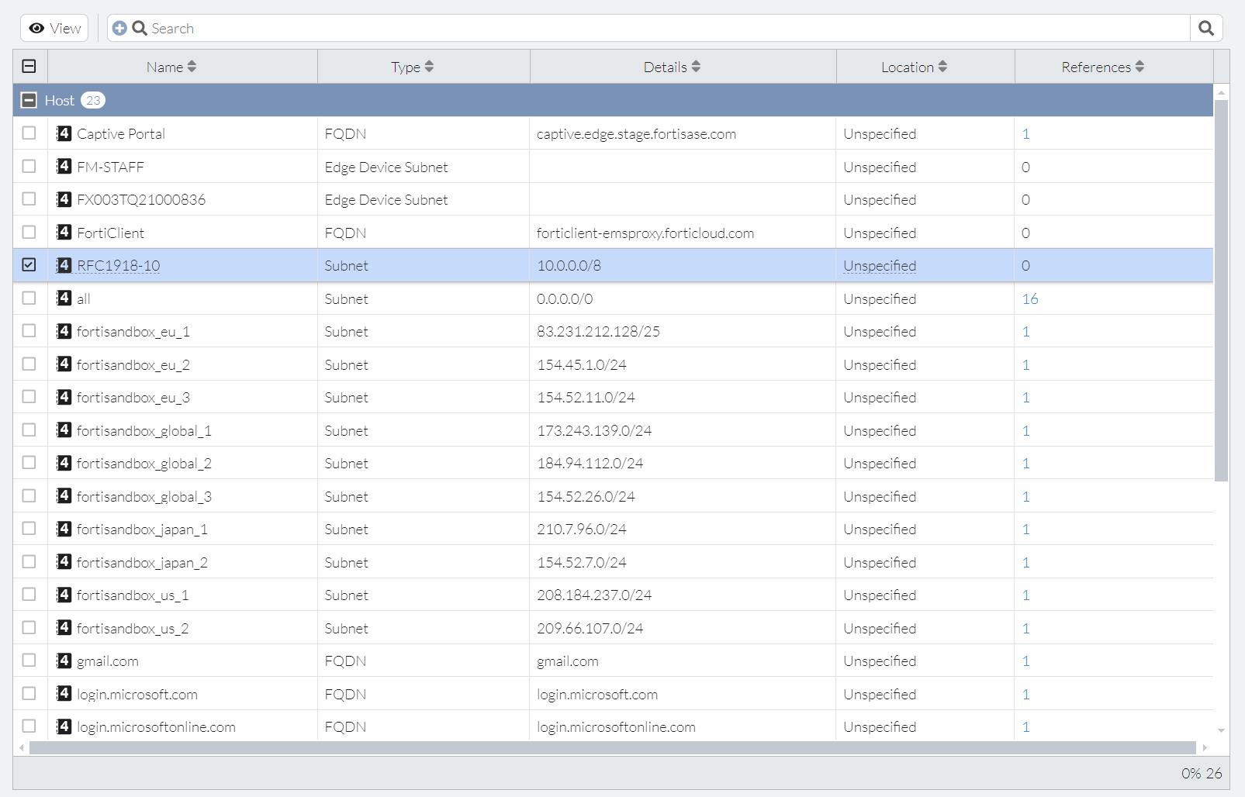
Task: Click inside the Search input field
Action: point(465,28)
